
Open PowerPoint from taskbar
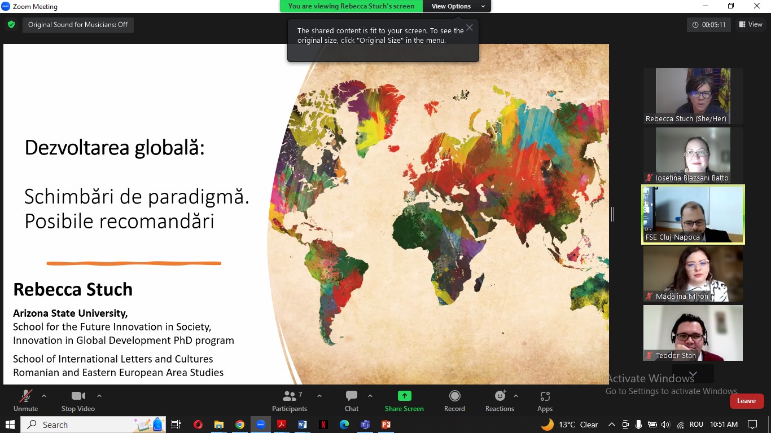386,425
